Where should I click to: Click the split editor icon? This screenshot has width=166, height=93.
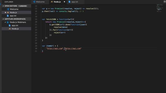[165, 2]
